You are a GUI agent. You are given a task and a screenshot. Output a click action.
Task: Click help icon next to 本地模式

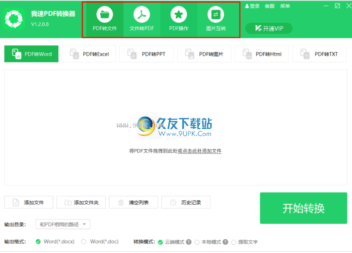(226, 242)
